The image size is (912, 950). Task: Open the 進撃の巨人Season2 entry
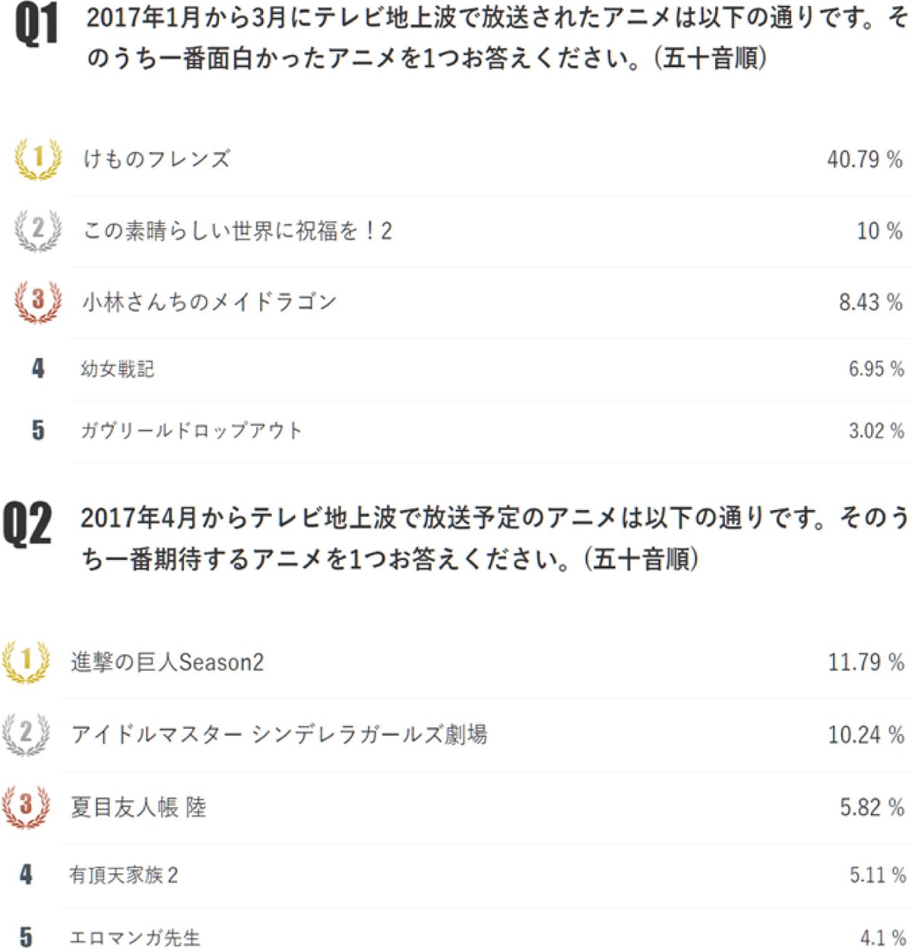tap(167, 662)
